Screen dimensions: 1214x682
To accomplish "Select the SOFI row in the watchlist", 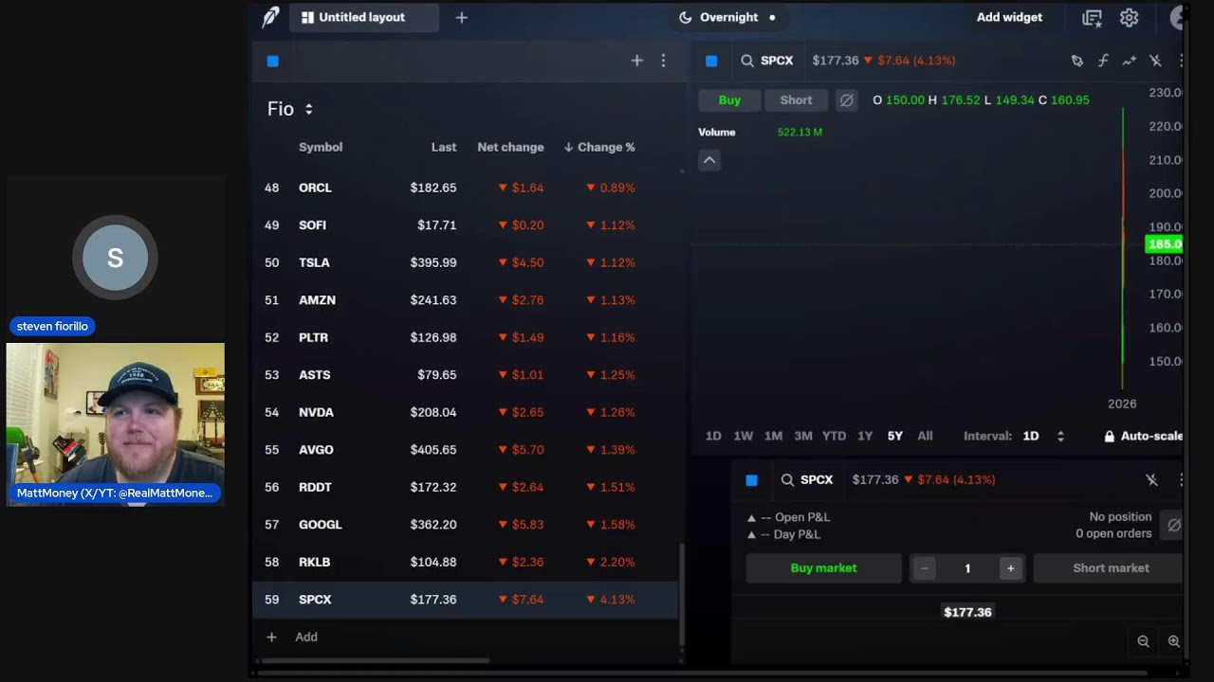I will pos(466,225).
